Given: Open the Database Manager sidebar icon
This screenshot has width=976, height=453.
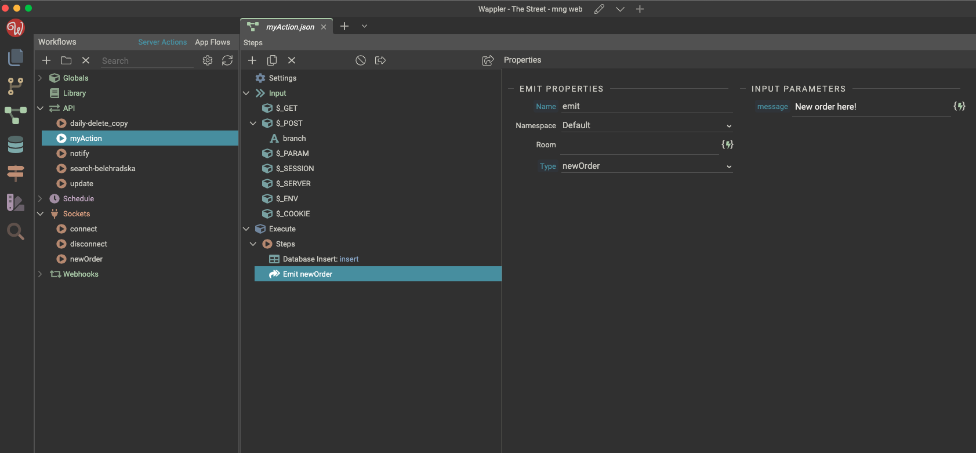Looking at the screenshot, I should coord(16,144).
